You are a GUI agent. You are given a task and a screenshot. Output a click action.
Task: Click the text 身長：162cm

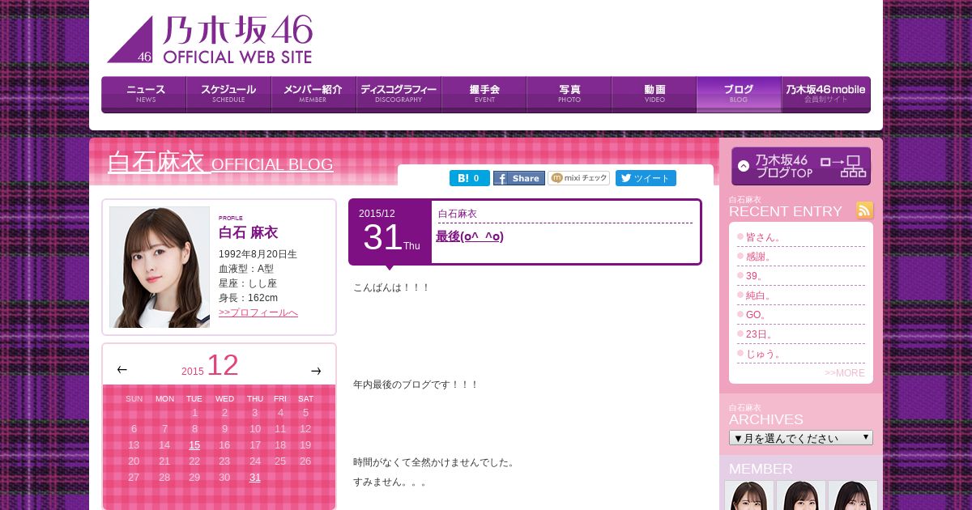tap(248, 298)
